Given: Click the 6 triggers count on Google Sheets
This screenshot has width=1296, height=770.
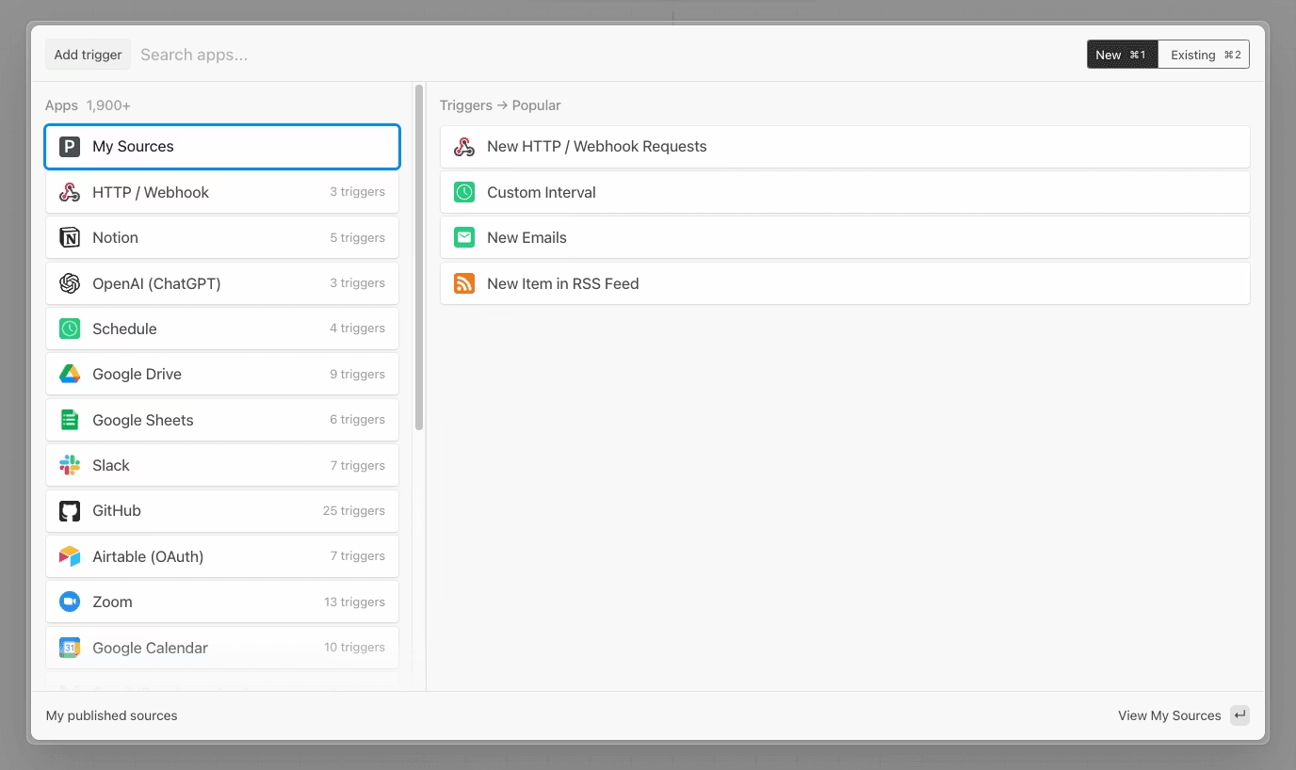Looking at the screenshot, I should tap(357, 420).
